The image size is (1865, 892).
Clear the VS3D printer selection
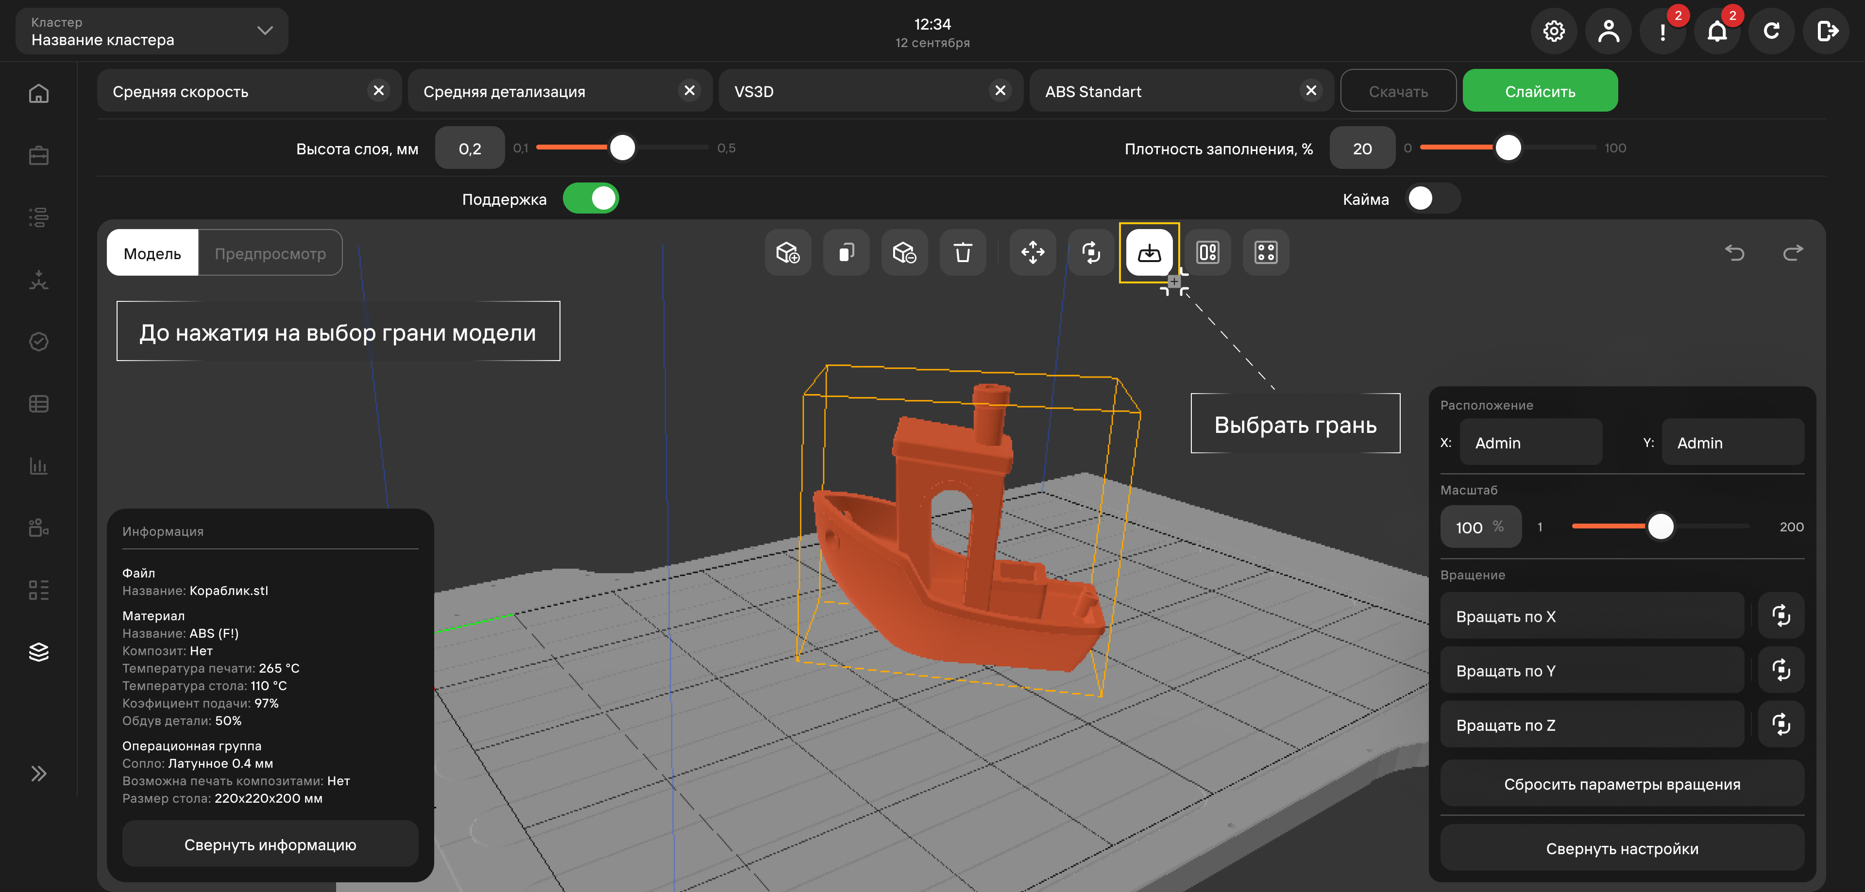(x=1000, y=90)
